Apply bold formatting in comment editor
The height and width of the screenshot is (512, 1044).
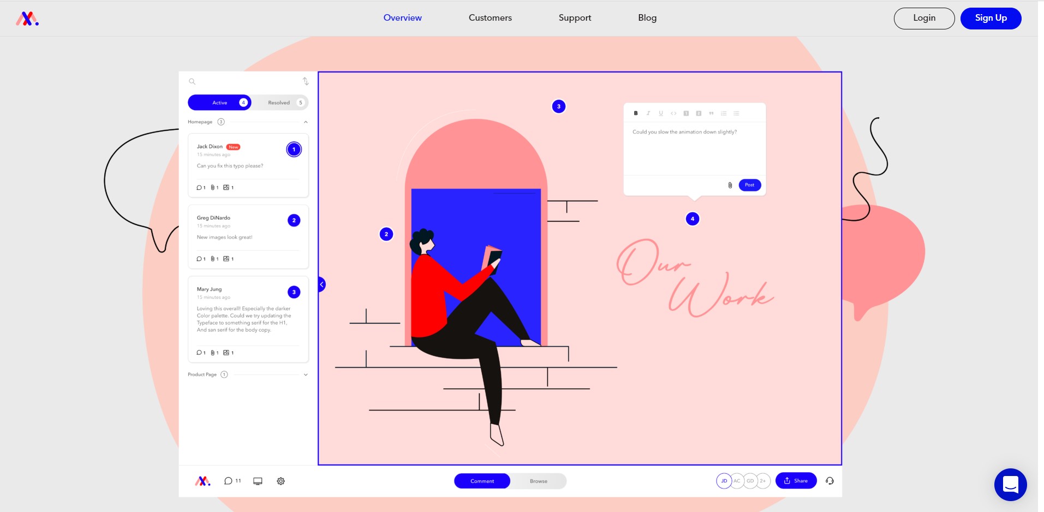click(636, 113)
